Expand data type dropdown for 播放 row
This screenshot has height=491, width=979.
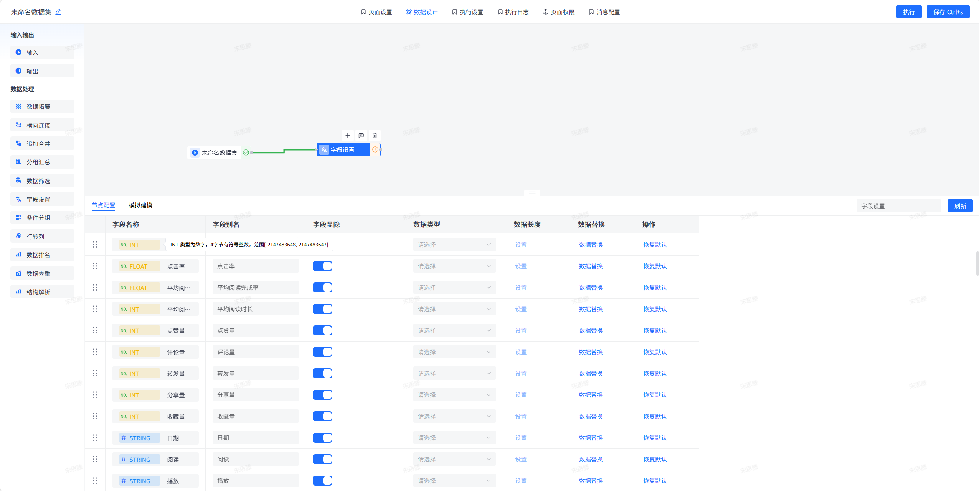point(454,481)
